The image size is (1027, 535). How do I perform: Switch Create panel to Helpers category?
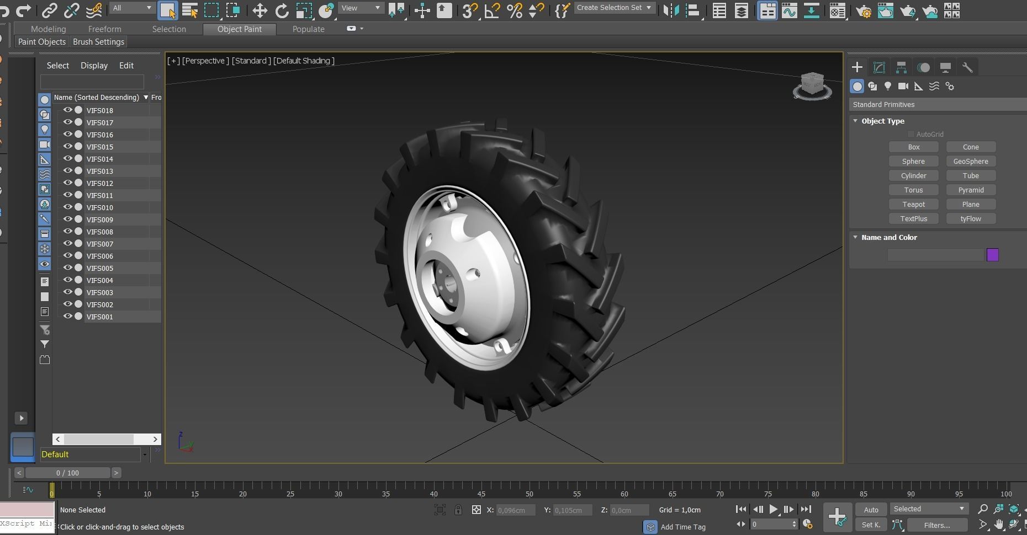point(919,86)
